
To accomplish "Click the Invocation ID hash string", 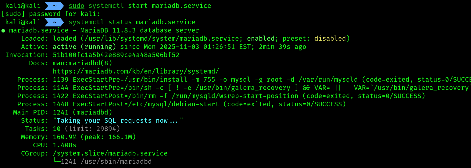I will (116, 55).
